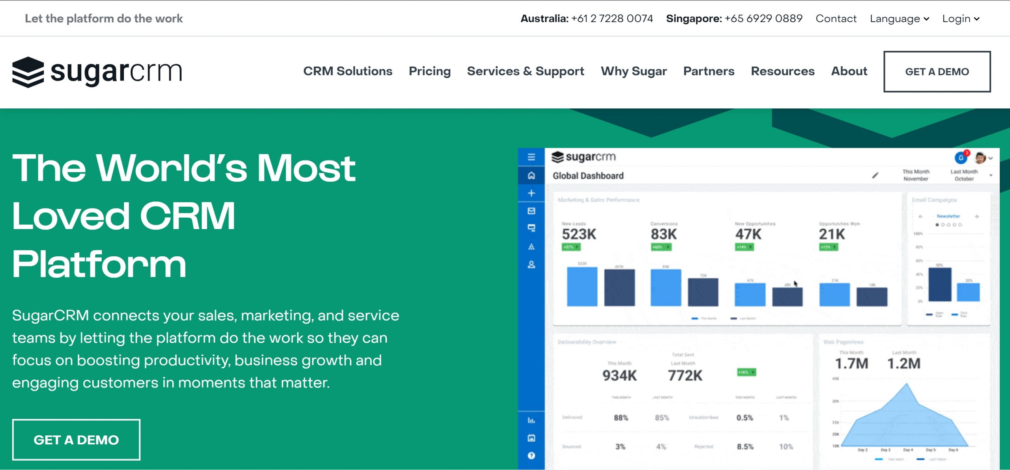This screenshot has height=470, width=1010.
Task: Click right arrow next to Newsletter
Action: tap(977, 216)
